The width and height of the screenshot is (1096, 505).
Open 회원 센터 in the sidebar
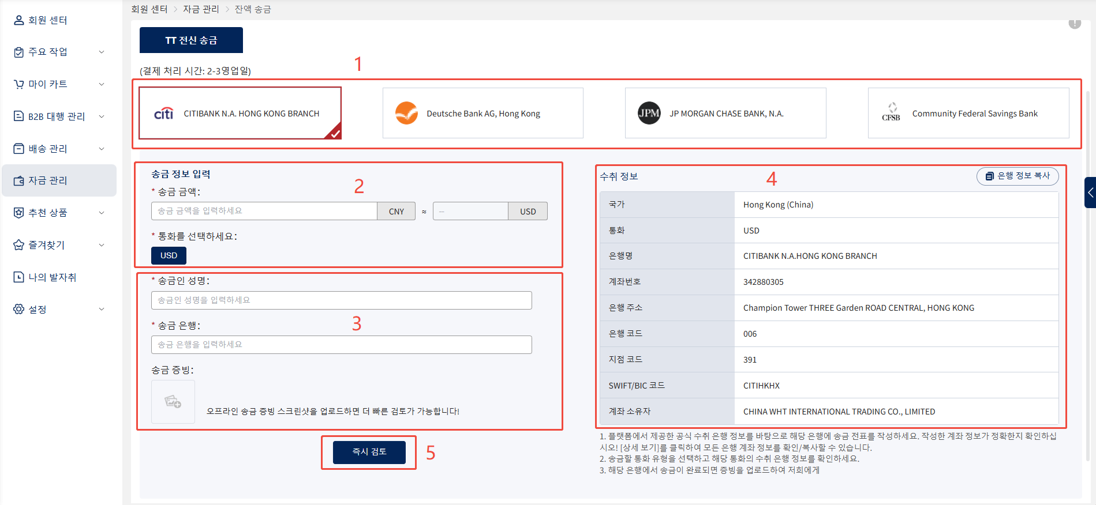[x=59, y=20]
